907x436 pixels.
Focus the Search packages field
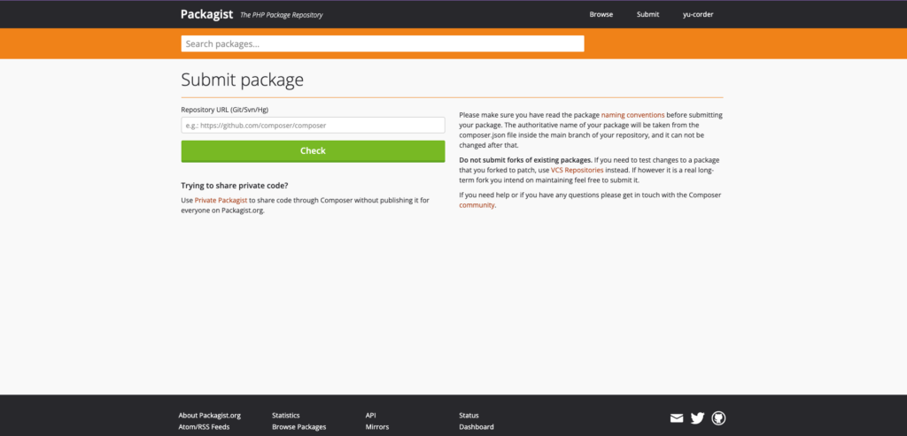(x=383, y=44)
